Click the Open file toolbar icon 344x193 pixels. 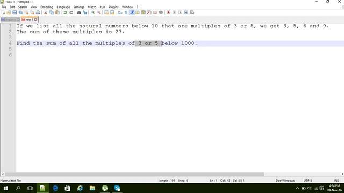point(9,12)
